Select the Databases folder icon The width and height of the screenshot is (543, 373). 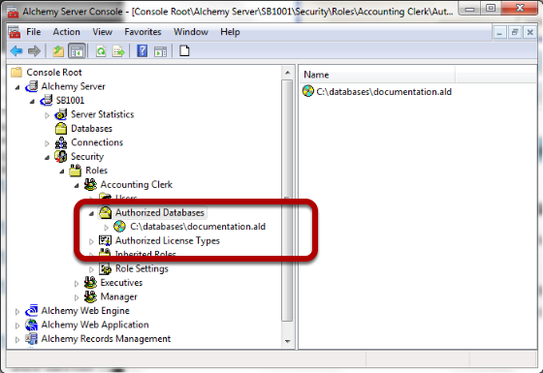point(61,128)
